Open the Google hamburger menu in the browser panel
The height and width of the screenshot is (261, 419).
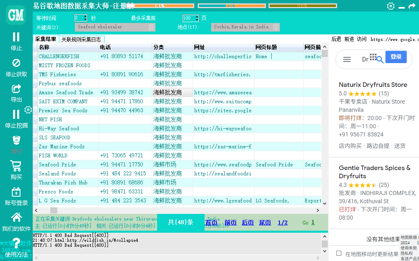347,59
